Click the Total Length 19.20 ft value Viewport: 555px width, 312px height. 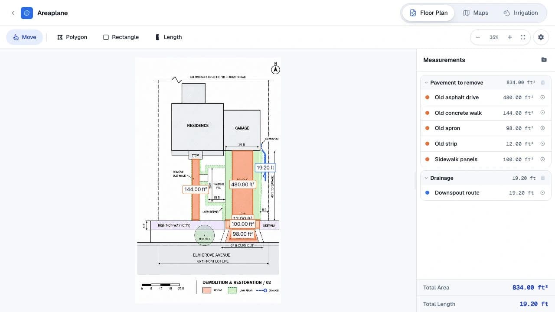(x=534, y=304)
